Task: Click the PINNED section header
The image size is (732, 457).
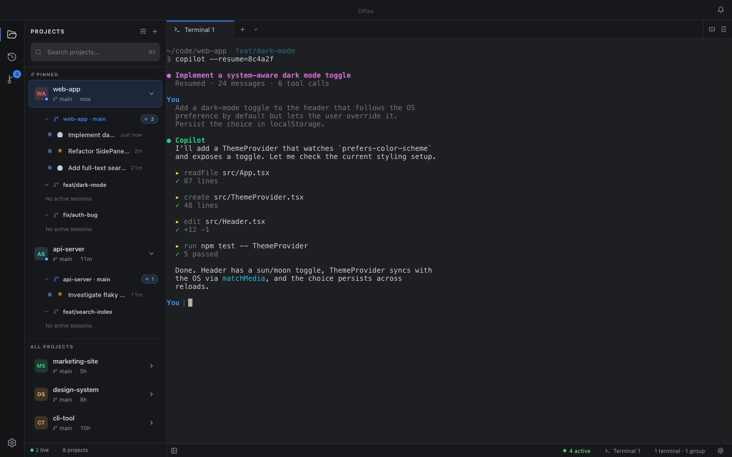Action: [44, 75]
